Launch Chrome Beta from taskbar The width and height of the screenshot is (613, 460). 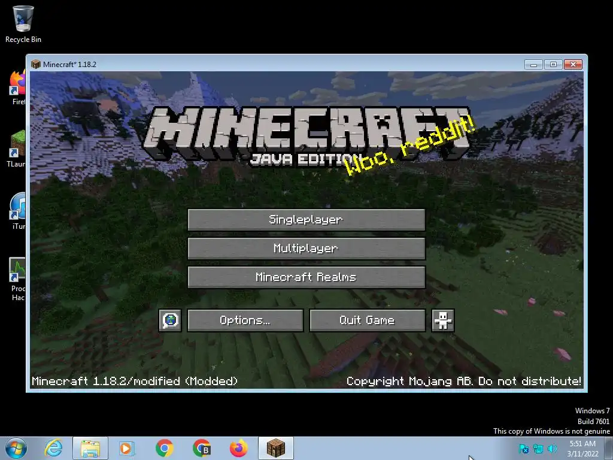201,448
